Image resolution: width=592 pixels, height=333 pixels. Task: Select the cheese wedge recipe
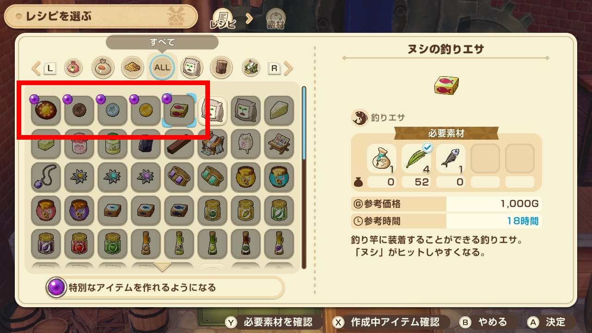[x=279, y=111]
